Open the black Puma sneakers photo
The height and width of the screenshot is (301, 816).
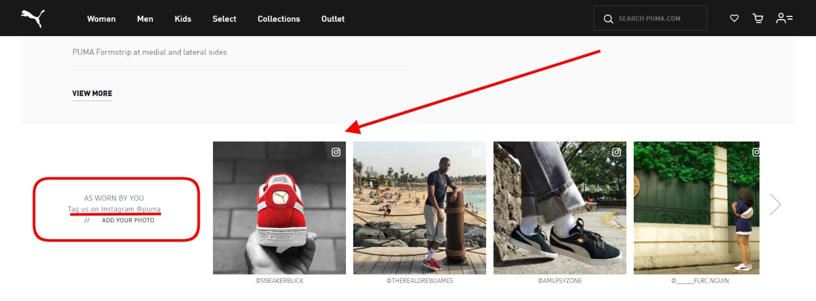[x=560, y=208]
